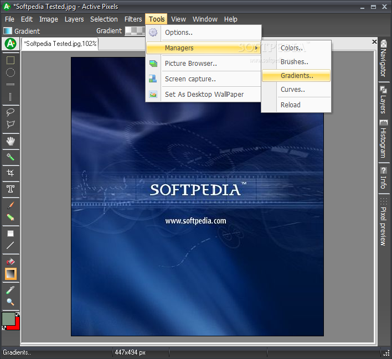This screenshot has height=359, width=392.
Task: Click the Gradient tool icon in options bar
Action: pyautogui.click(x=8, y=31)
